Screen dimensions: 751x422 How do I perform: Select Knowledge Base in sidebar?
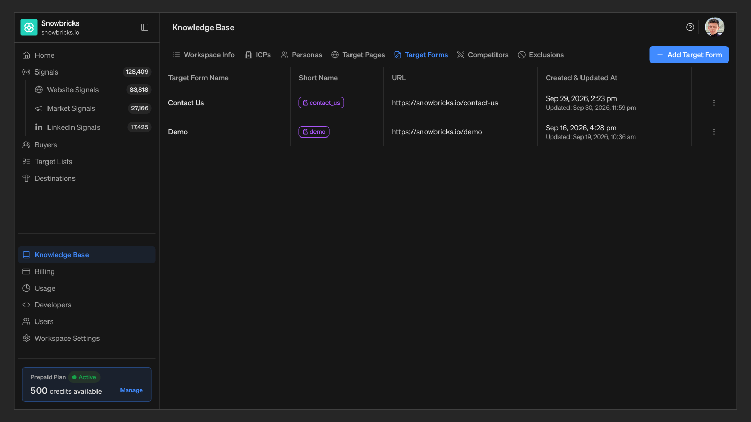click(x=87, y=255)
